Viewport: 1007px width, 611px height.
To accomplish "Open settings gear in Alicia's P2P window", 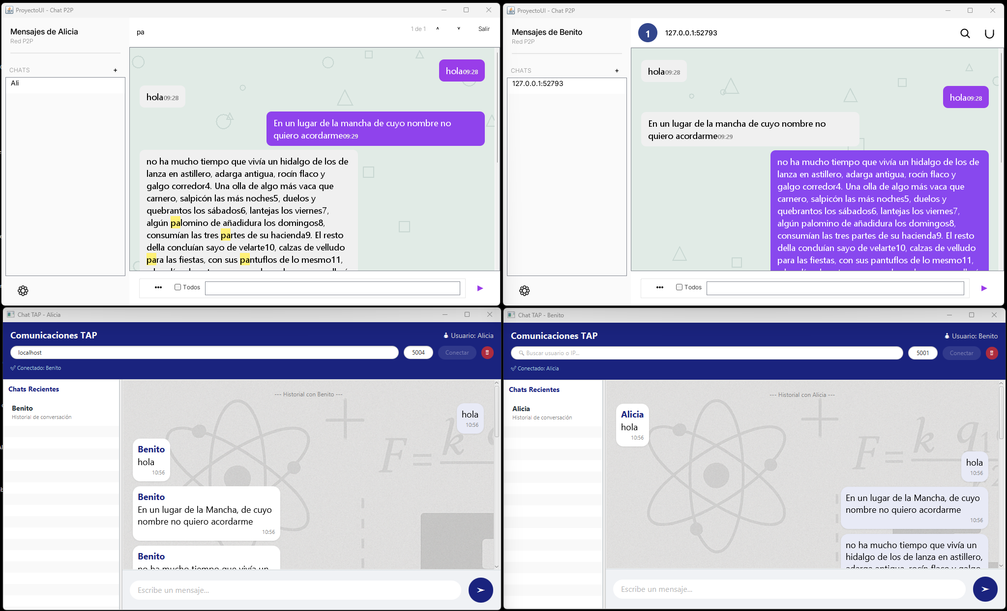I will (x=23, y=291).
